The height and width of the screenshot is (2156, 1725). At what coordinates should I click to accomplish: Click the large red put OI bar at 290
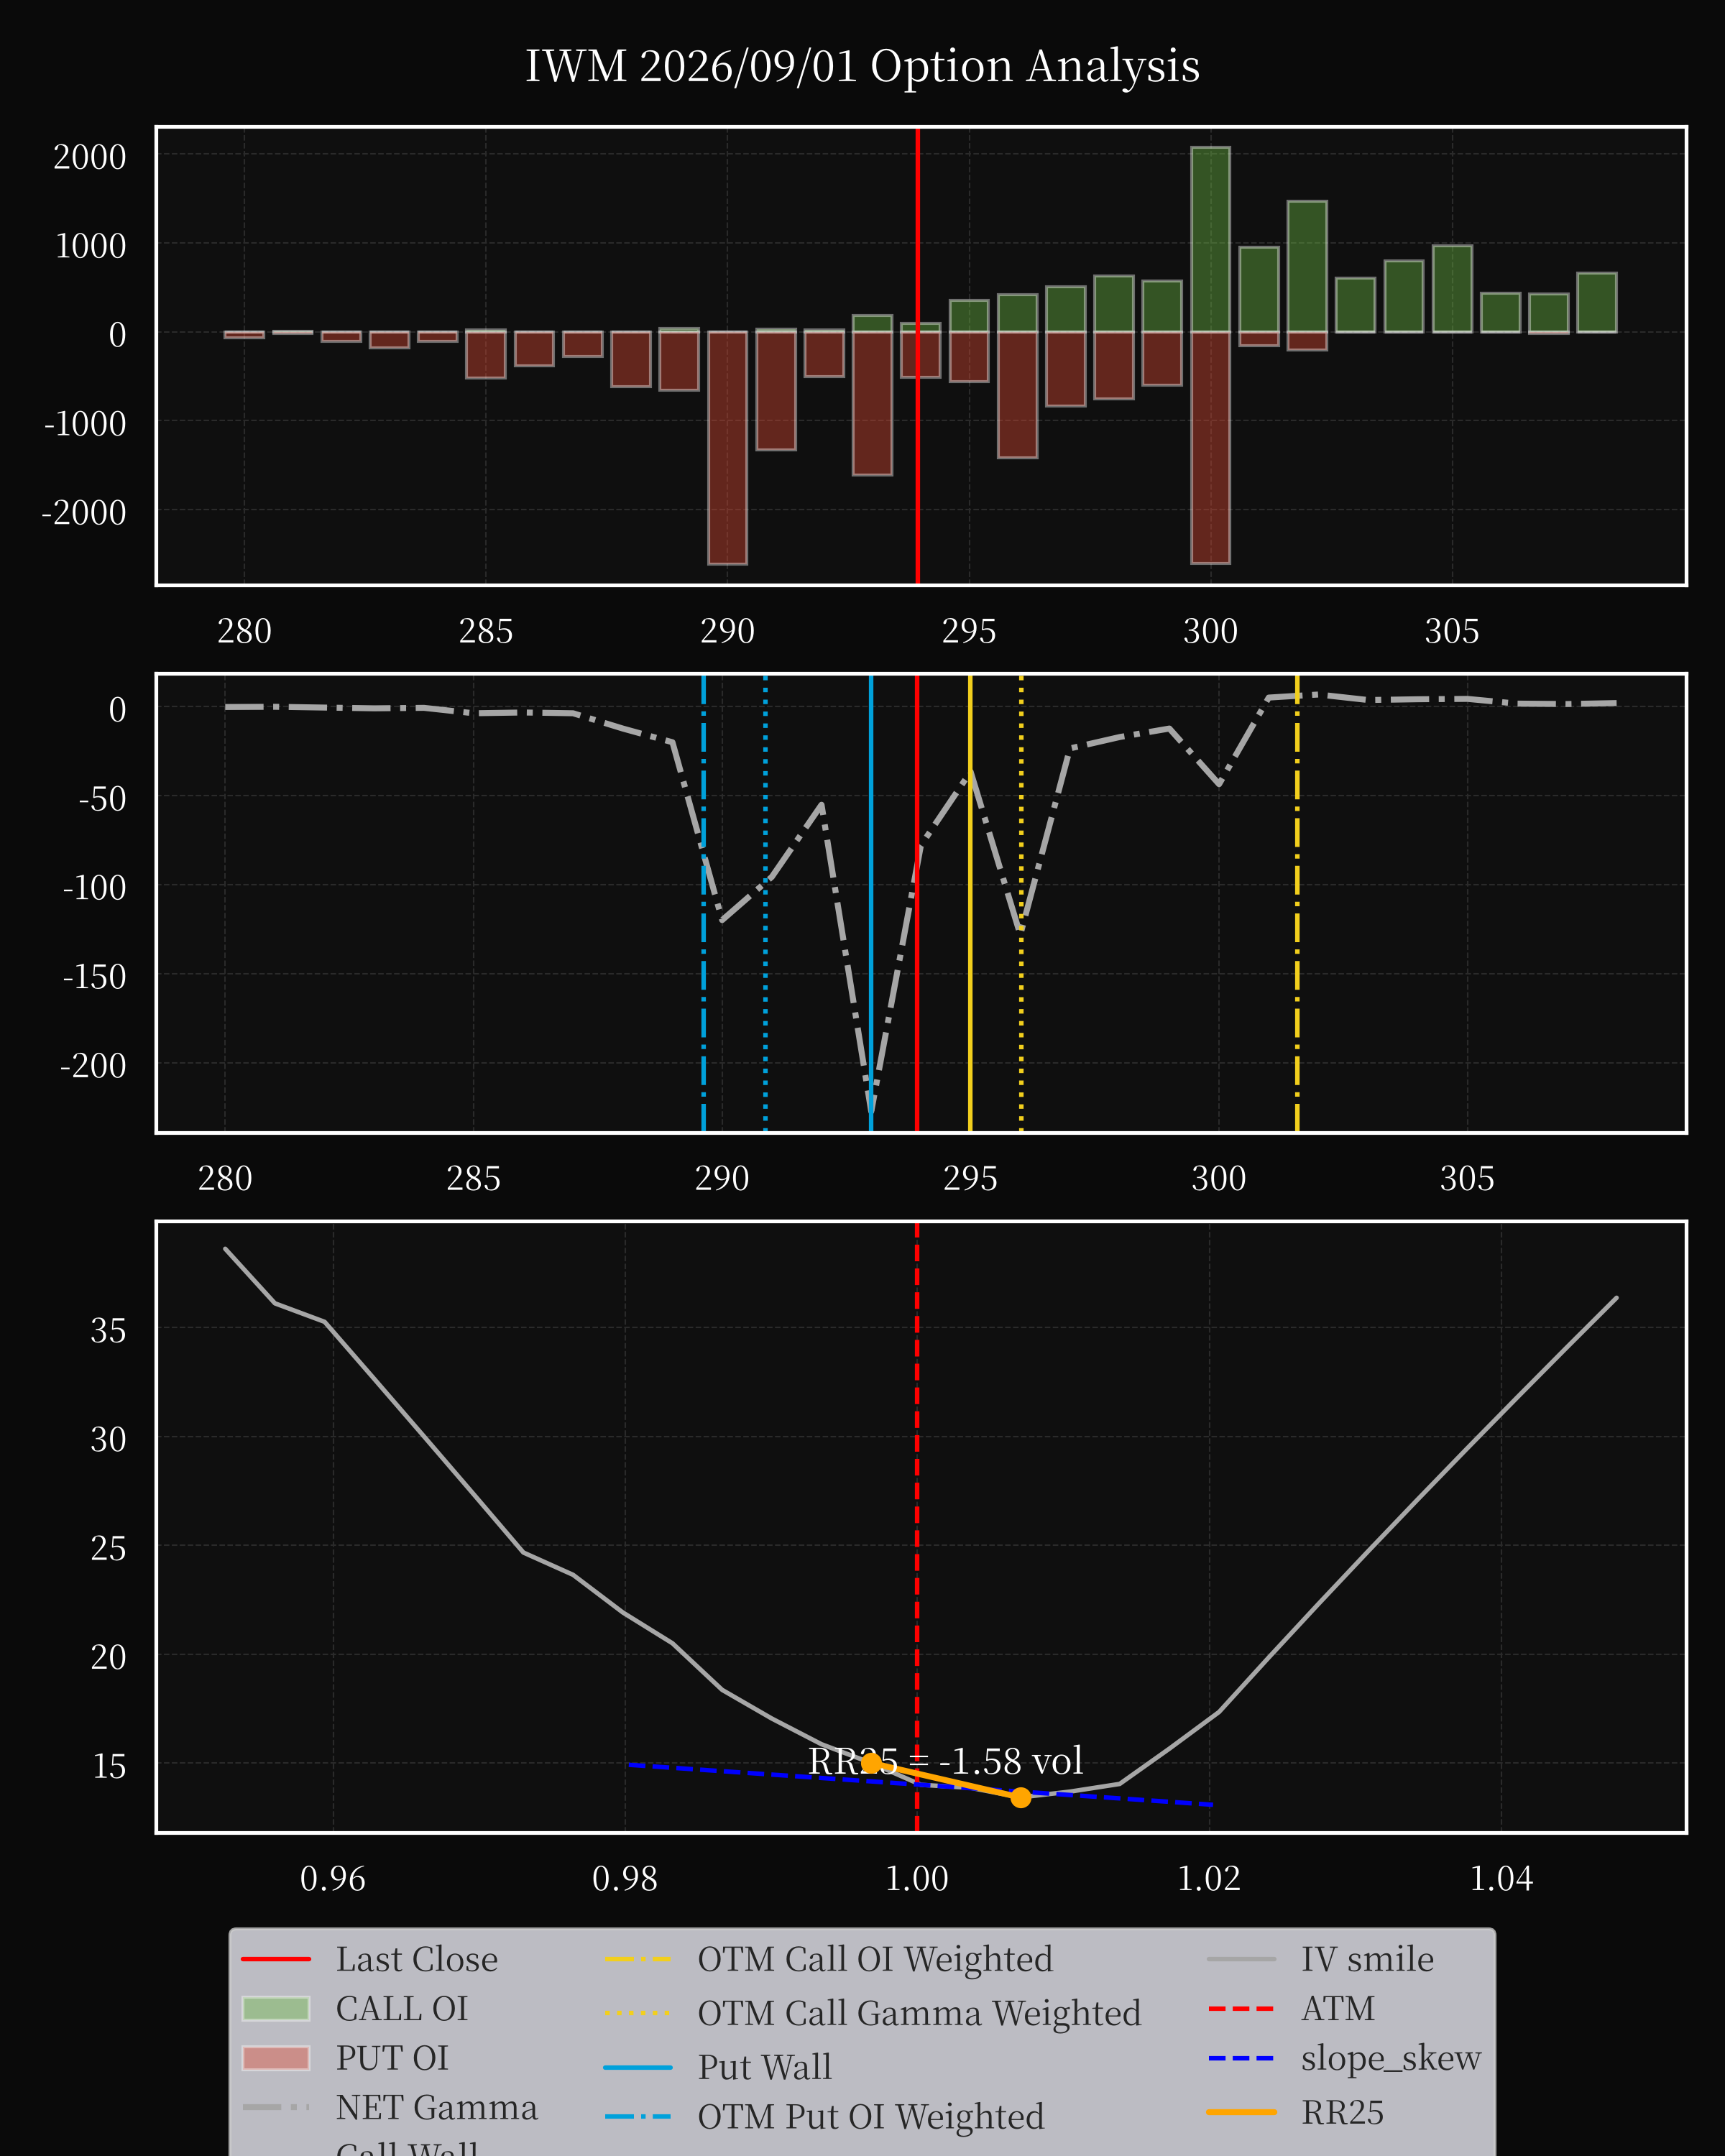pos(727,448)
